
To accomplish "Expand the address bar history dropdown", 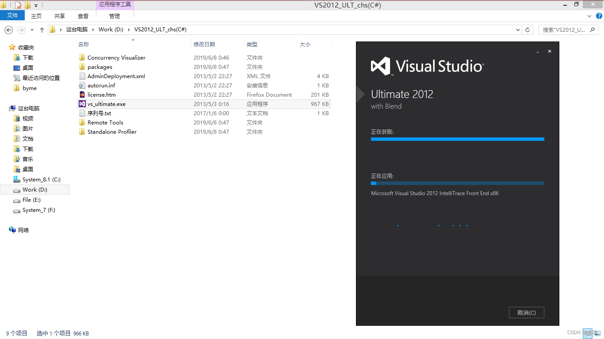I will pos(518,30).
